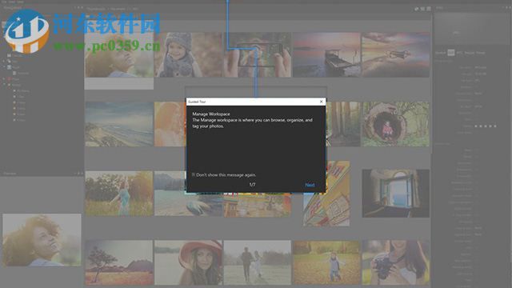512x288 pixels.
Task: Select the lone tree landscape thumbnail
Action: click(119, 262)
